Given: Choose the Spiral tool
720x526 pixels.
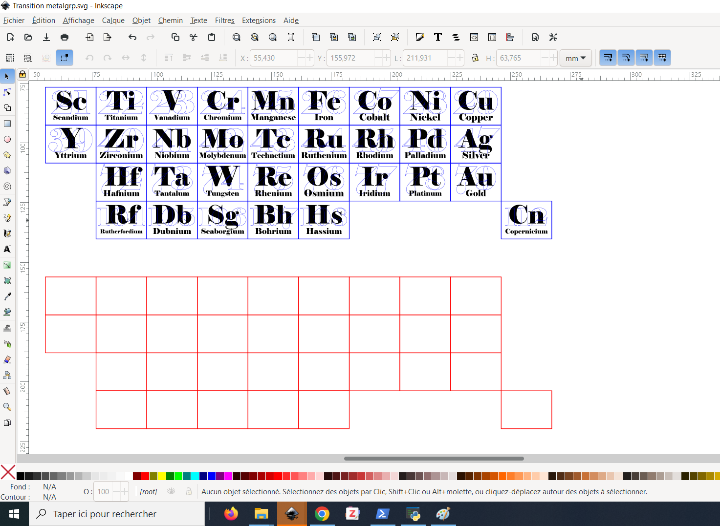Looking at the screenshot, I should [x=7, y=186].
